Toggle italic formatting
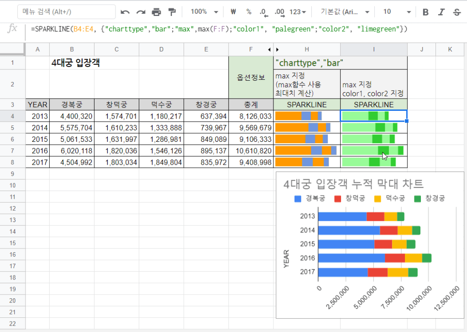Viewport: 467px width, 332px height. point(441,12)
